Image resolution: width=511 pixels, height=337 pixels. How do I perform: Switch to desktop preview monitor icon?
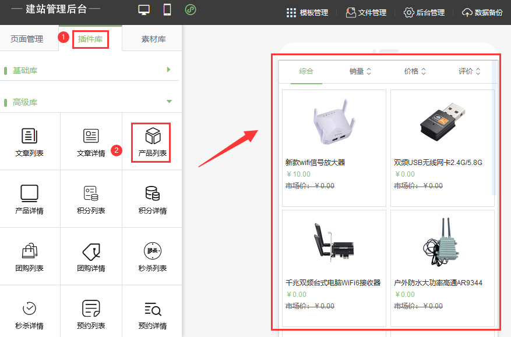click(x=144, y=10)
